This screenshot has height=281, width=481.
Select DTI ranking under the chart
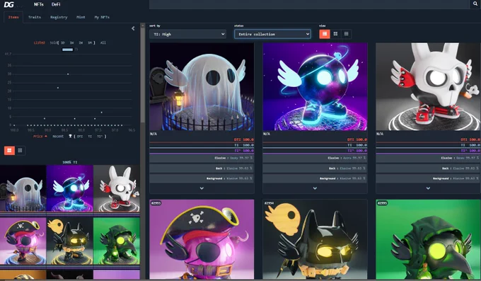(x=80, y=137)
